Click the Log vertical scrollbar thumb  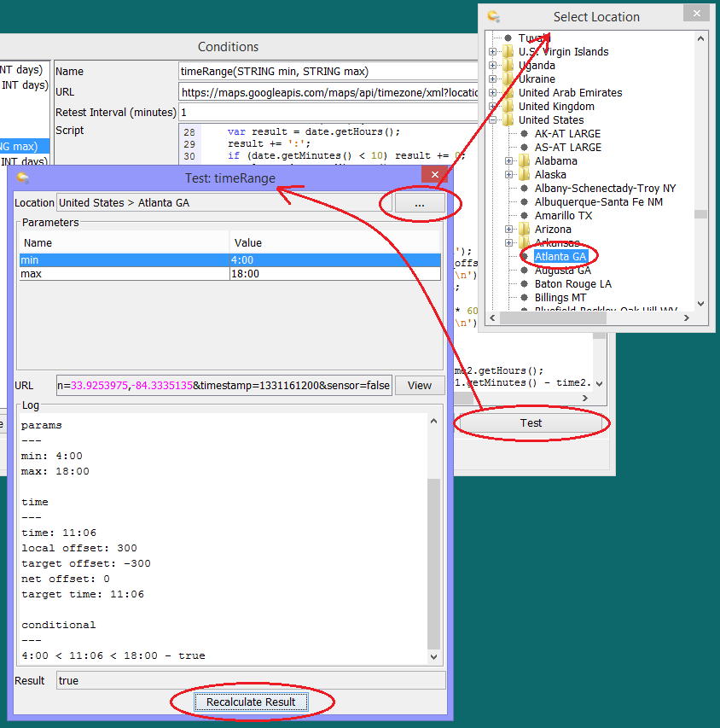pos(434,563)
